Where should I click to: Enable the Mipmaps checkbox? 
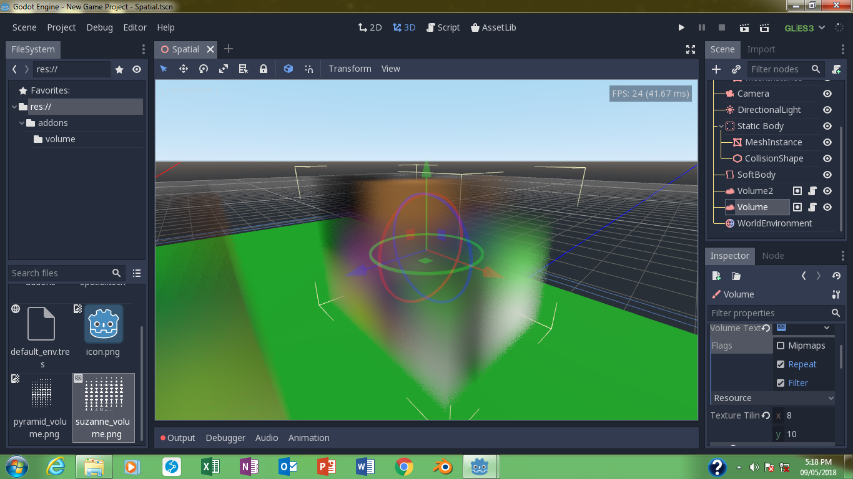pyautogui.click(x=781, y=346)
